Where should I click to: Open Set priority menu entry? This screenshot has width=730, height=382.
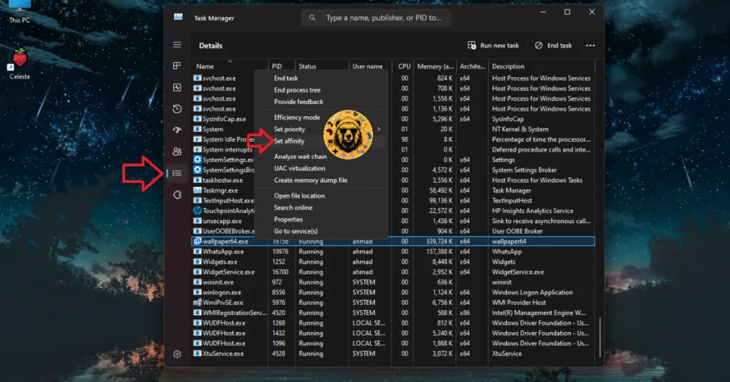pos(289,129)
